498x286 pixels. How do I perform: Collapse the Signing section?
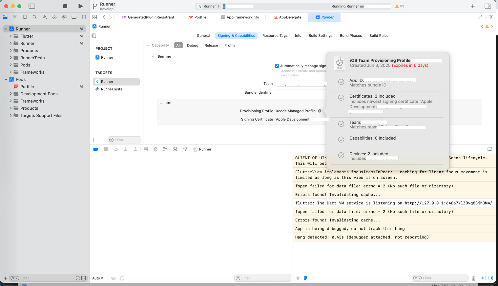click(153, 56)
